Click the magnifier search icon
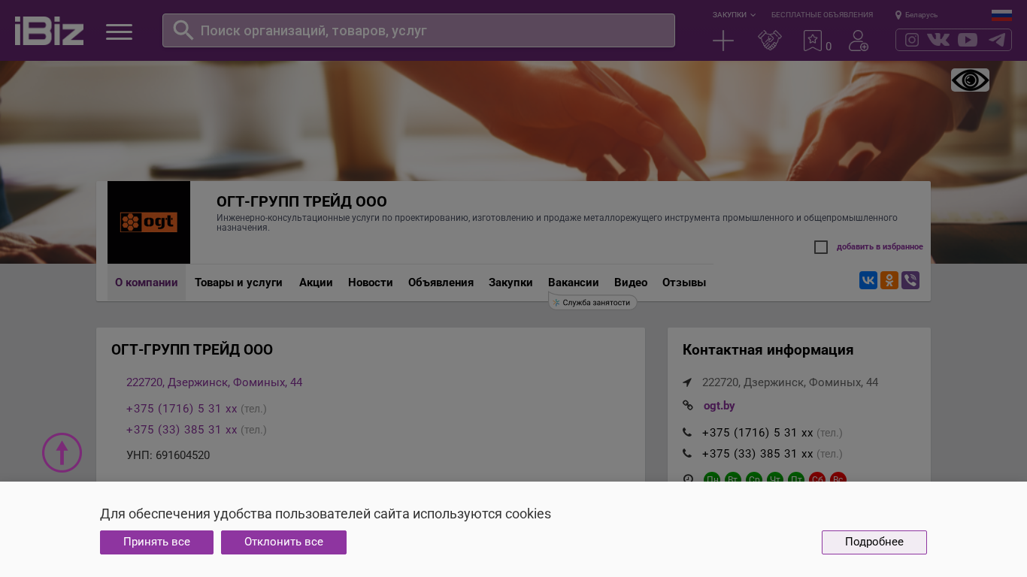This screenshot has height=577, width=1027. tap(183, 30)
